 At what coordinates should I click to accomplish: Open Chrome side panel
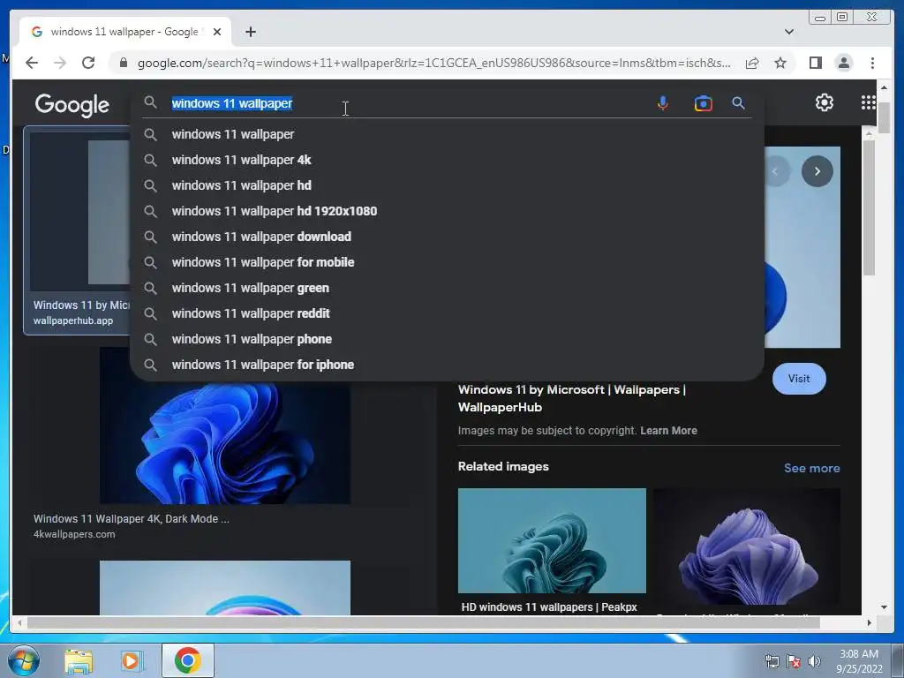tap(815, 63)
